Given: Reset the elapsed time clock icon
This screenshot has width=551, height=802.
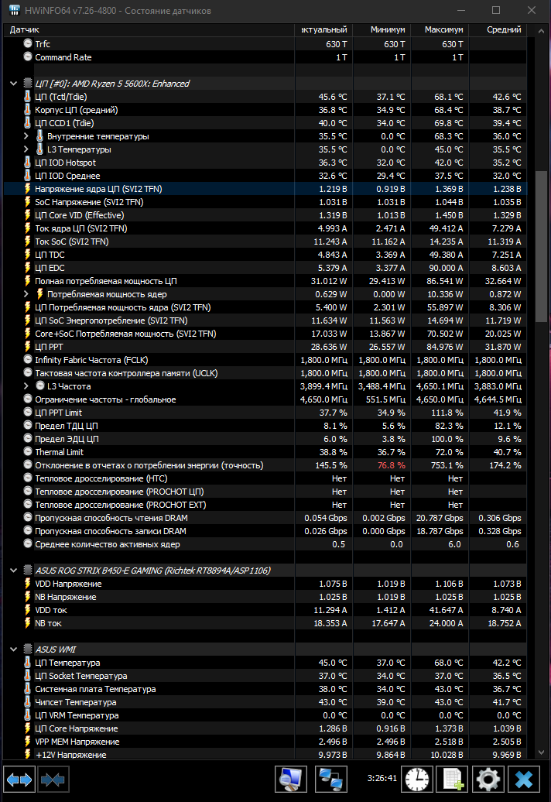Looking at the screenshot, I should pos(417,780).
